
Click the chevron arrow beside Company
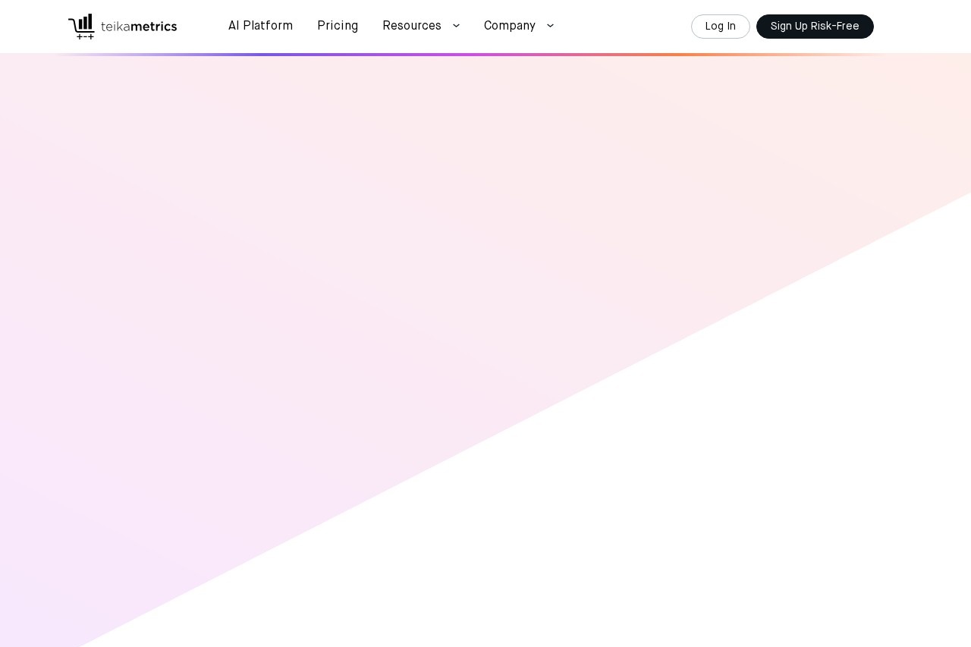coord(550,27)
